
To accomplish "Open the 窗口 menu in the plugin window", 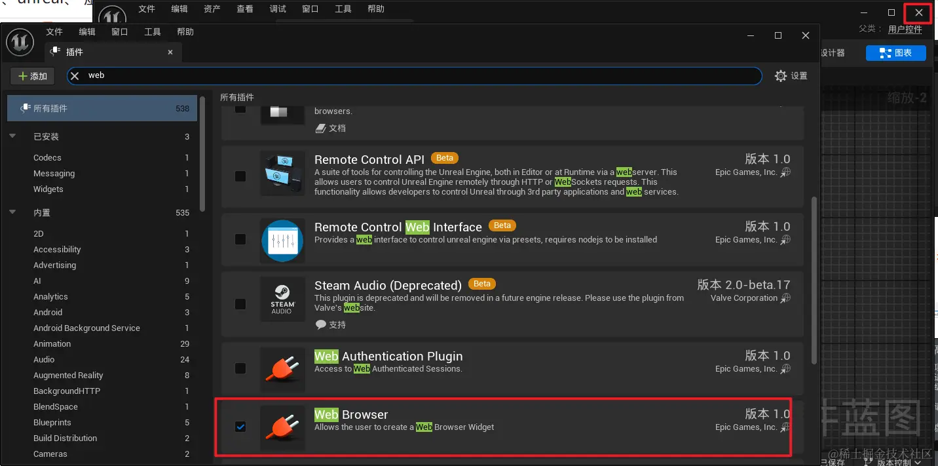I will 119,31.
